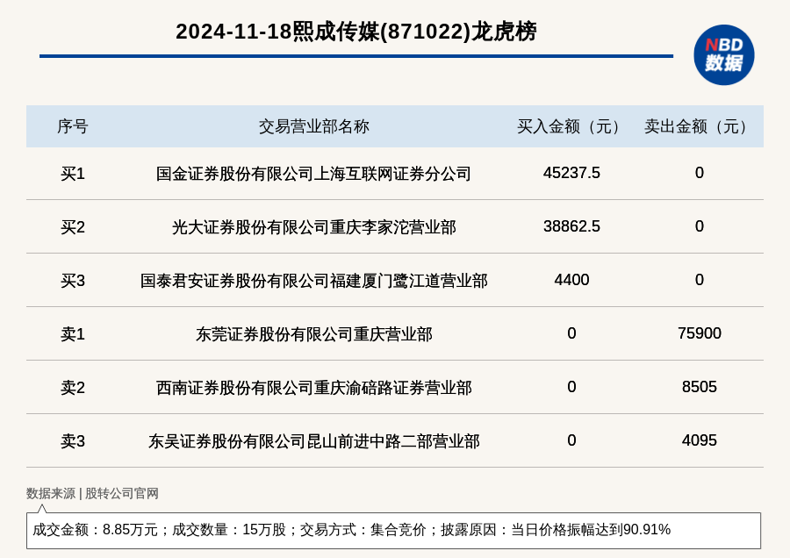This screenshot has width=790, height=558.
Task: Click the buy amount 0 in 卖2 row
Action: [x=571, y=387]
